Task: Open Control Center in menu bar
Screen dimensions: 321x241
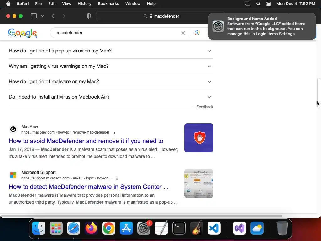Action: click(269, 4)
